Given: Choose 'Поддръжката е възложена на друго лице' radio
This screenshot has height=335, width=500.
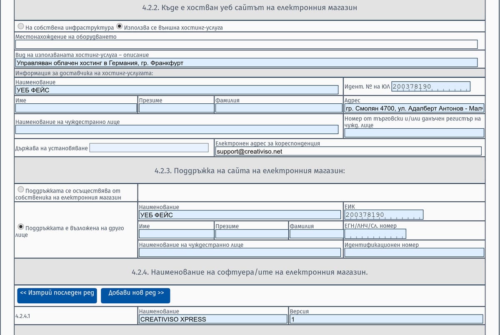Looking at the screenshot, I should pos(20,227).
